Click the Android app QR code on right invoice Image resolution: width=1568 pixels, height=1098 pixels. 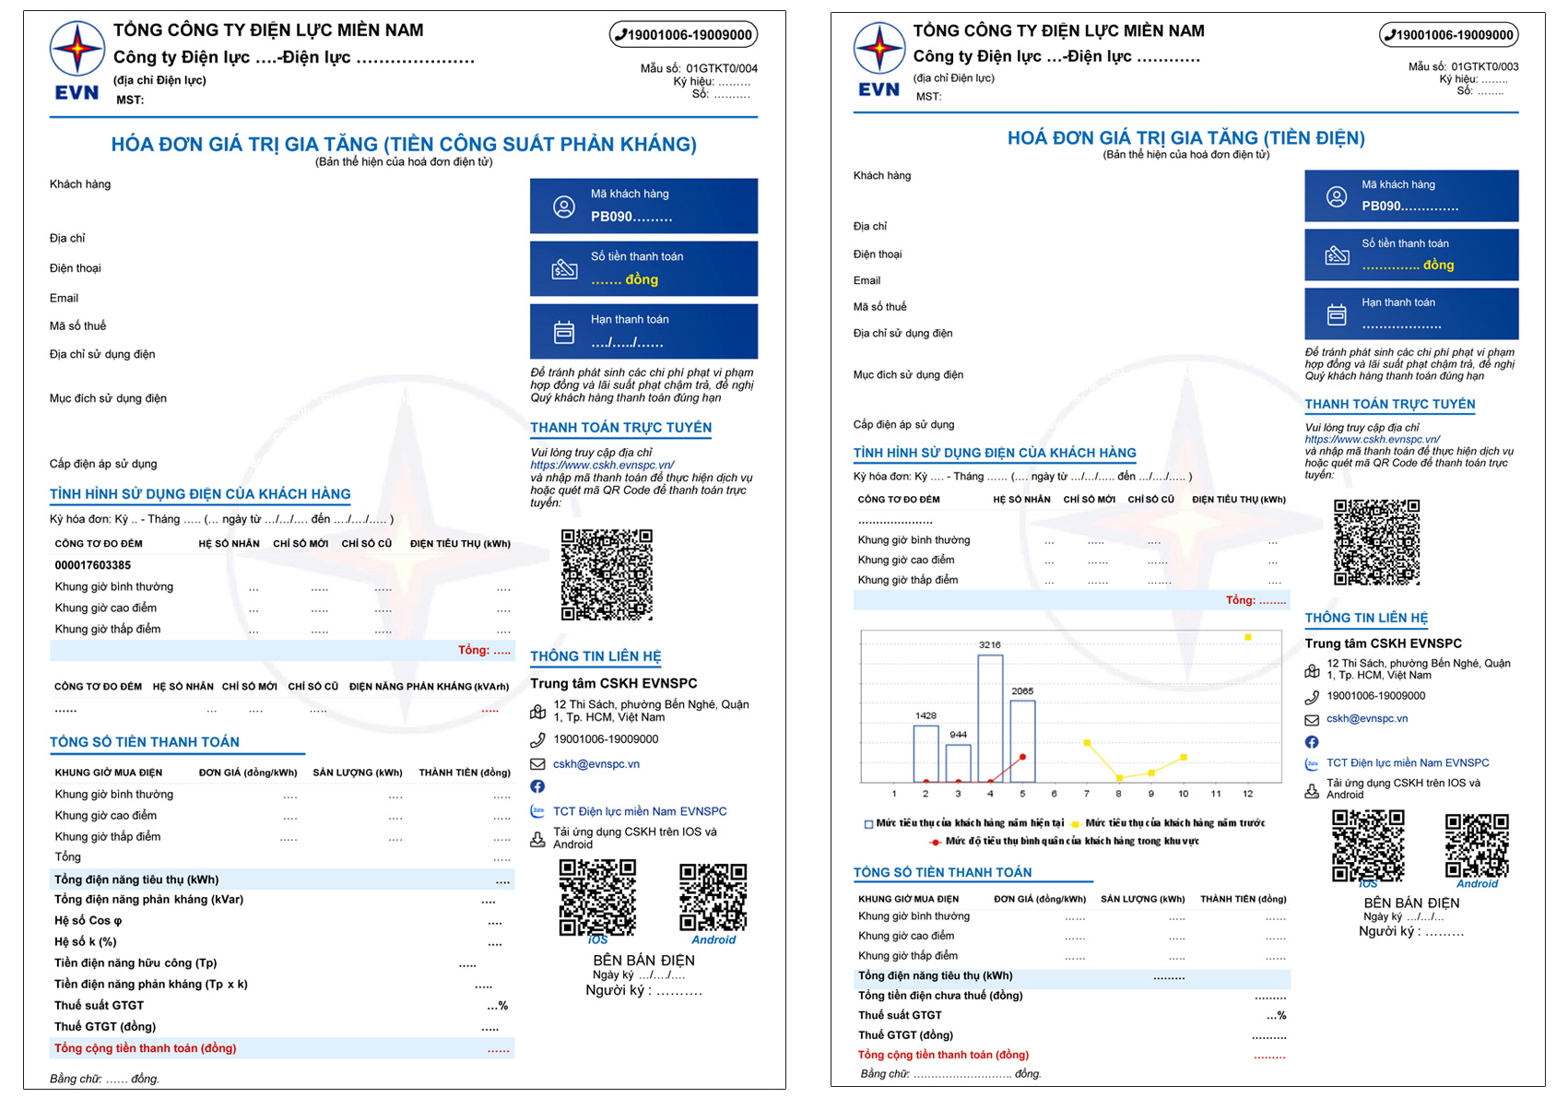pos(1477,845)
